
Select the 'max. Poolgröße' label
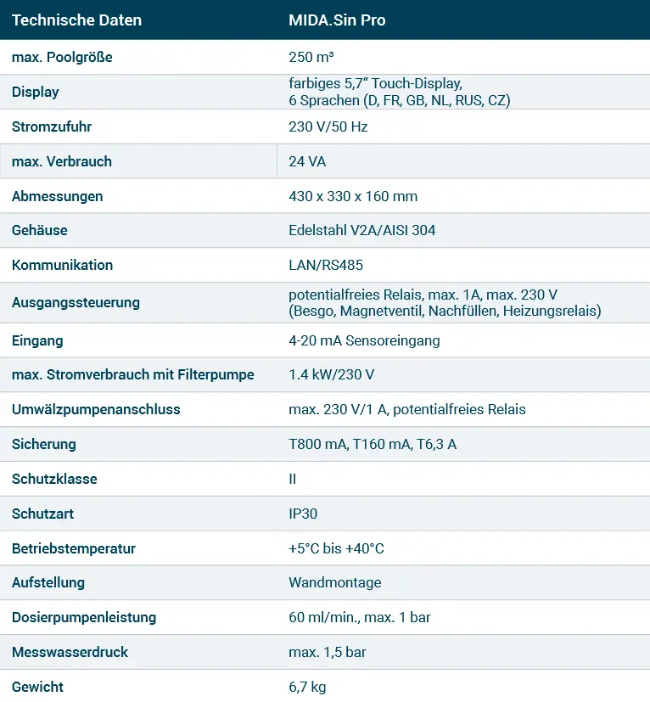(62, 58)
